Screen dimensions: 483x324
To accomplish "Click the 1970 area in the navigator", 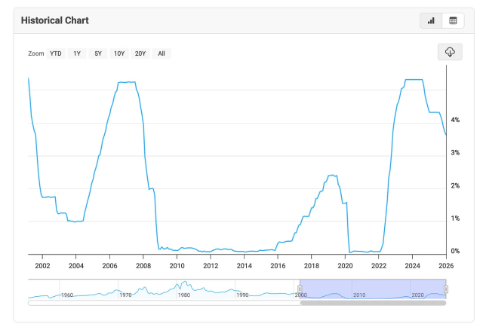I will click(x=125, y=295).
